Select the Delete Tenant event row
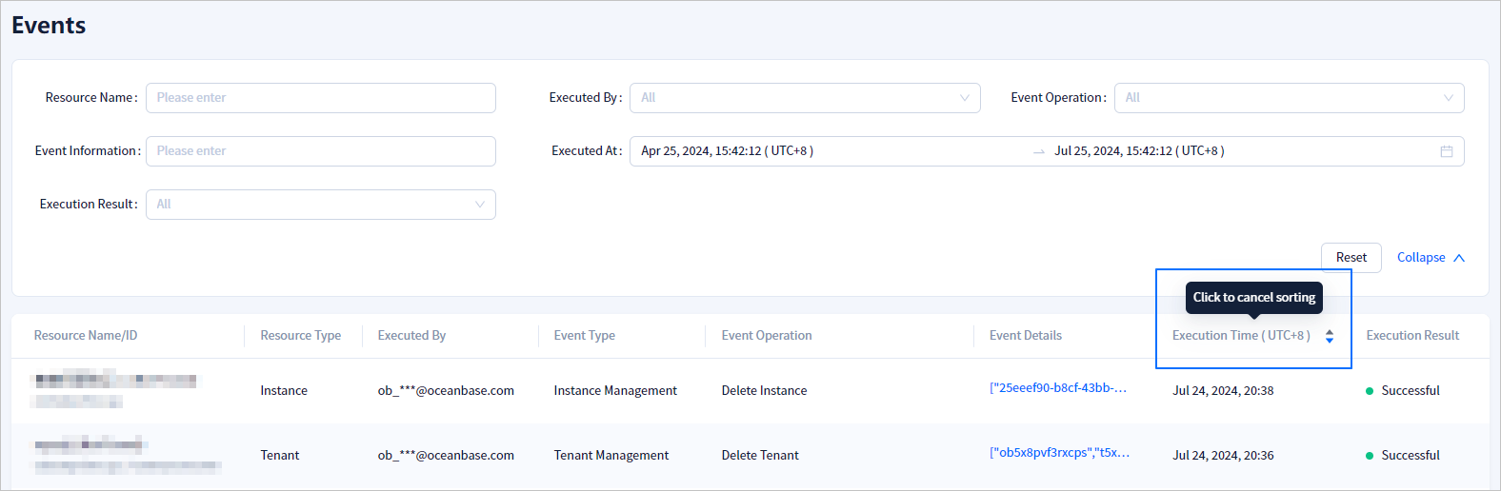Image resolution: width=1501 pixels, height=491 pixels. [759, 456]
